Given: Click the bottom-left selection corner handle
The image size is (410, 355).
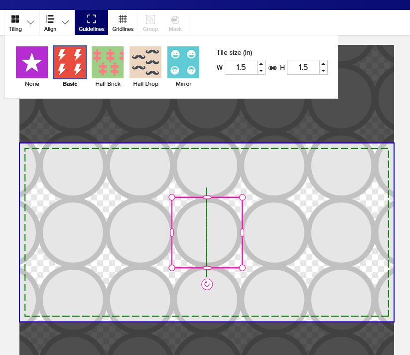Looking at the screenshot, I should [172, 268].
